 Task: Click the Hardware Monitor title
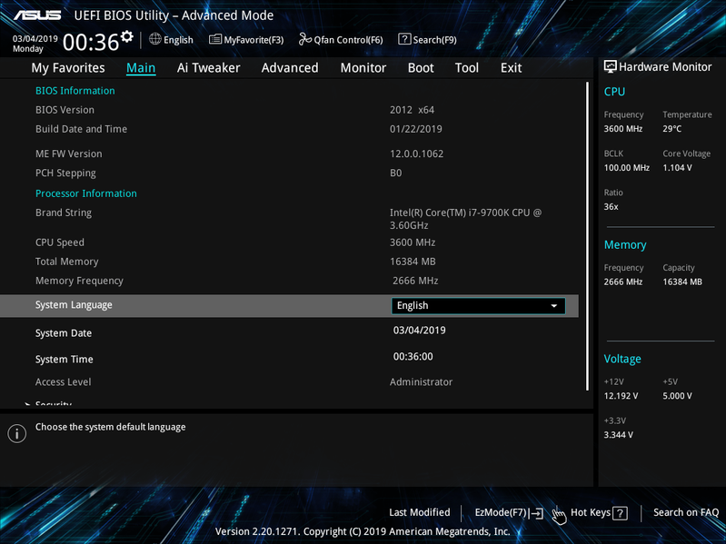[x=665, y=67]
